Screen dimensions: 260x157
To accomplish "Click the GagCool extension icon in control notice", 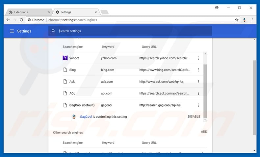I will [x=74, y=117].
